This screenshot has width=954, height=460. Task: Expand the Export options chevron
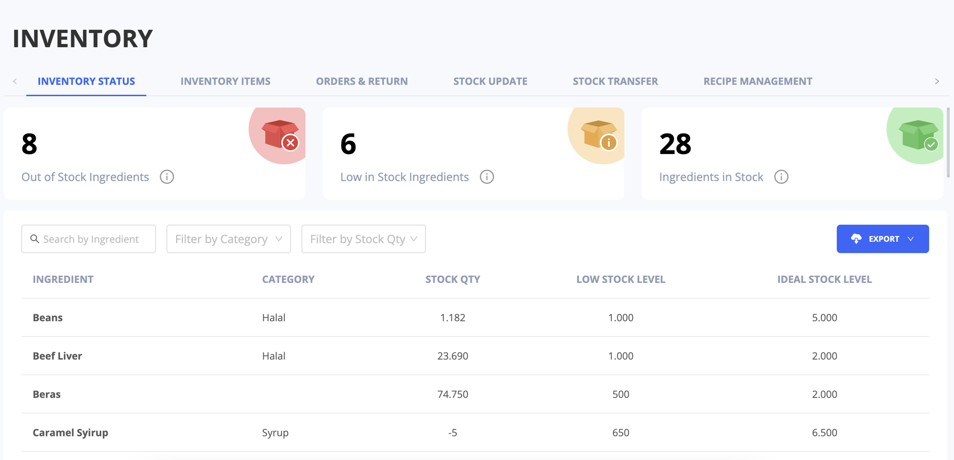[x=911, y=239]
